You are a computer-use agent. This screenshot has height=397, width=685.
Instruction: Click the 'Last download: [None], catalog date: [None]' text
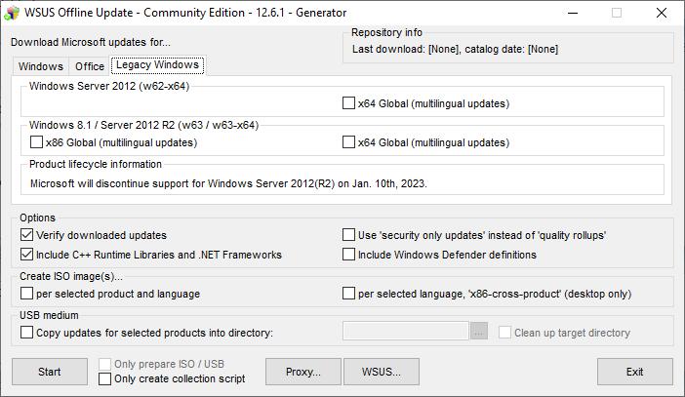[455, 49]
